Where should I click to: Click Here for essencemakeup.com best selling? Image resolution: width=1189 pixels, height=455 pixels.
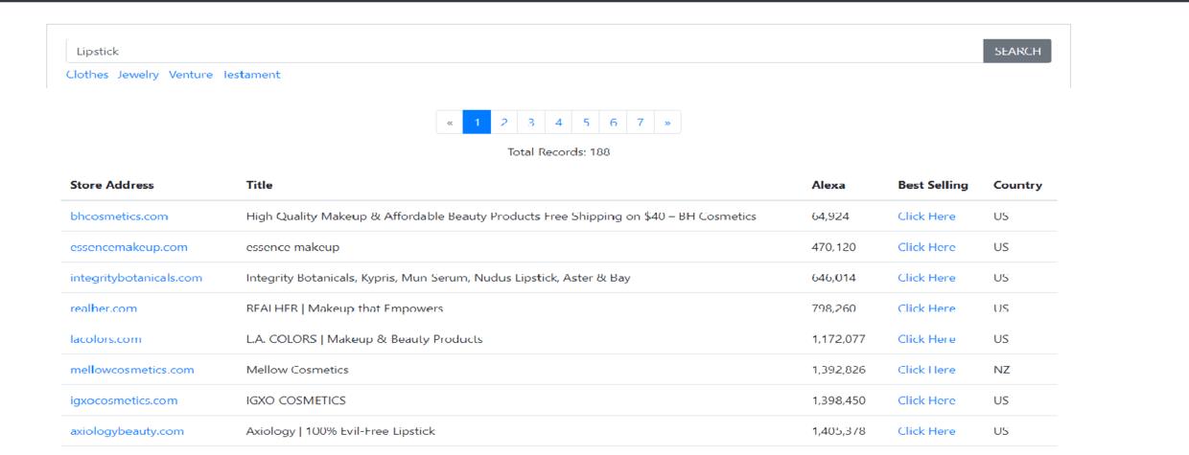(x=926, y=247)
